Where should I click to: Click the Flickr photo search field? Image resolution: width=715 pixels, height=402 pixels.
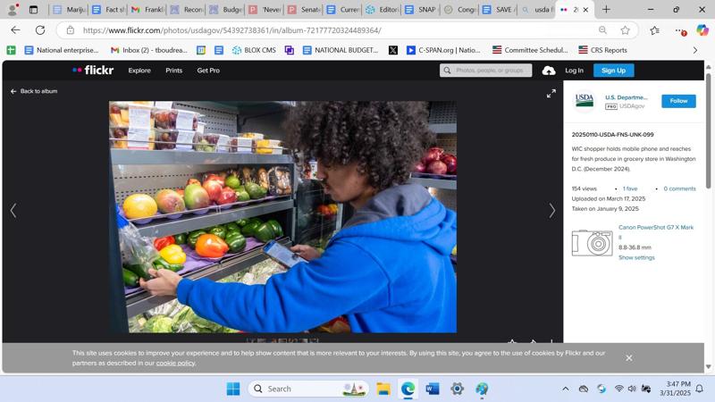(487, 71)
